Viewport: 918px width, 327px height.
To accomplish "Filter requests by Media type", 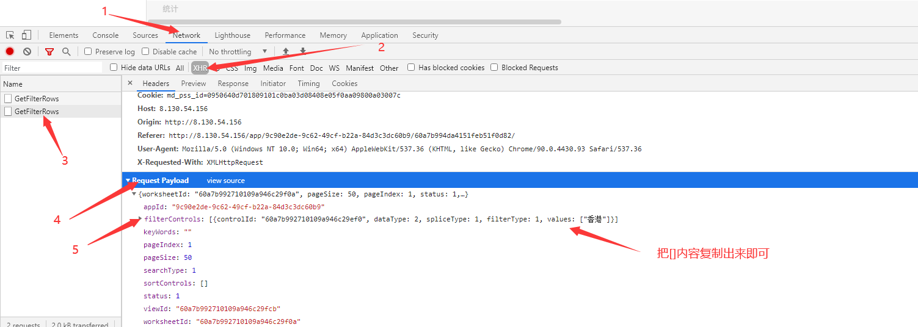I will click(x=273, y=68).
